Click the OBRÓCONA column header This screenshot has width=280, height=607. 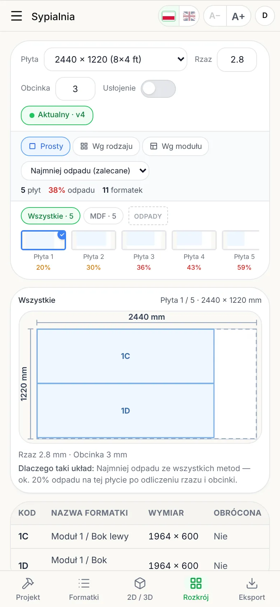tap(237, 513)
